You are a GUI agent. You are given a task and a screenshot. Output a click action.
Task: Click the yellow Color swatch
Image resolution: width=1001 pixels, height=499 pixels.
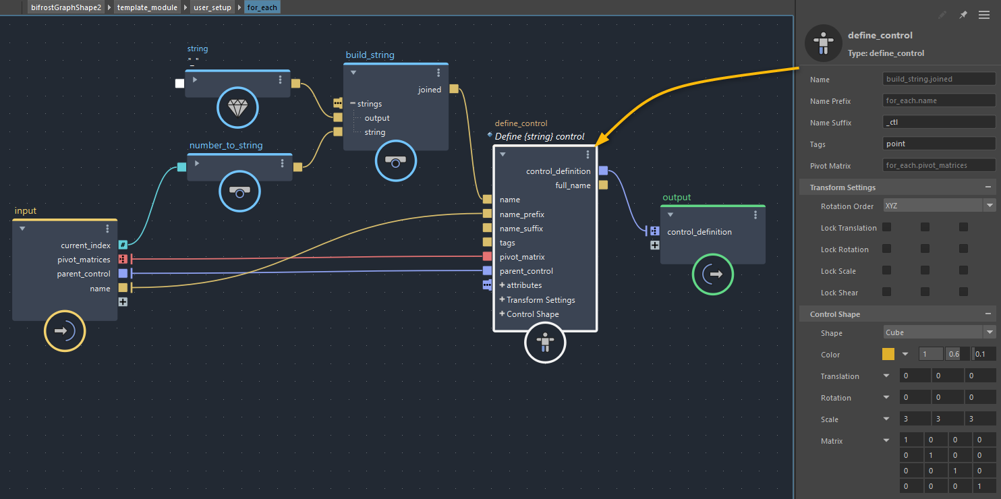[x=888, y=355]
